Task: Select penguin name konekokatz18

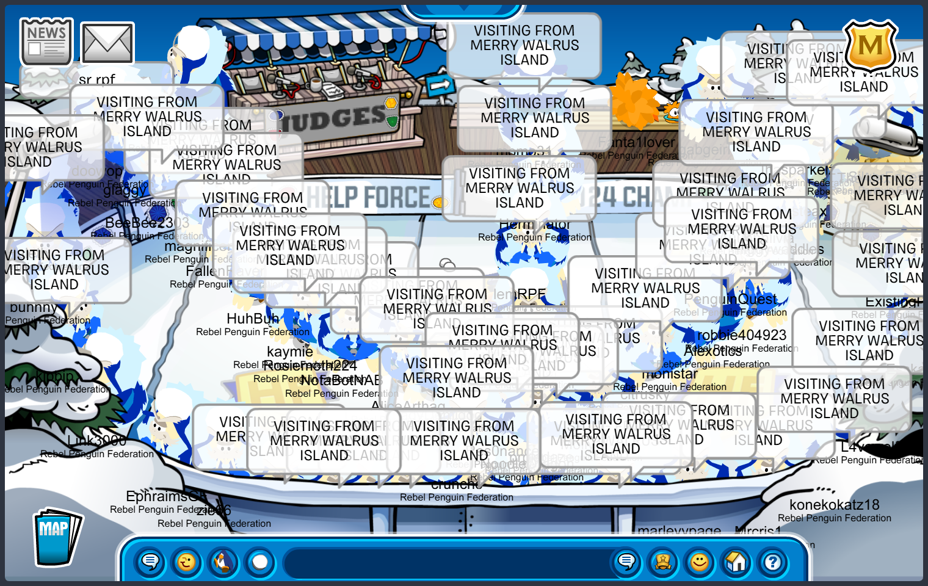Action: point(835,505)
